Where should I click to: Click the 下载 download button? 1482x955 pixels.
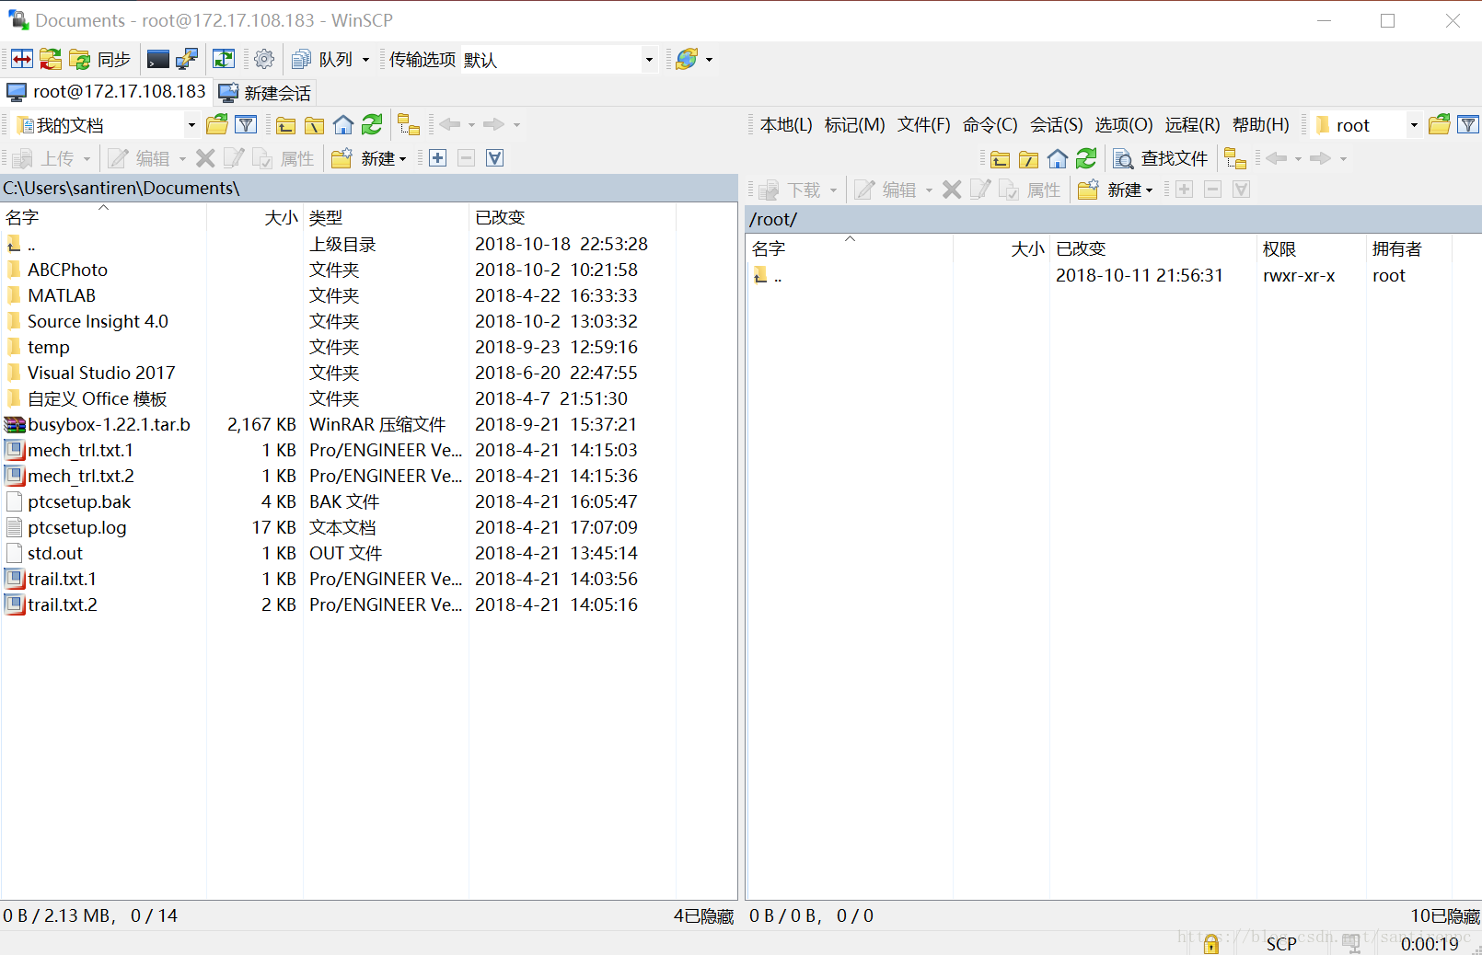(801, 189)
